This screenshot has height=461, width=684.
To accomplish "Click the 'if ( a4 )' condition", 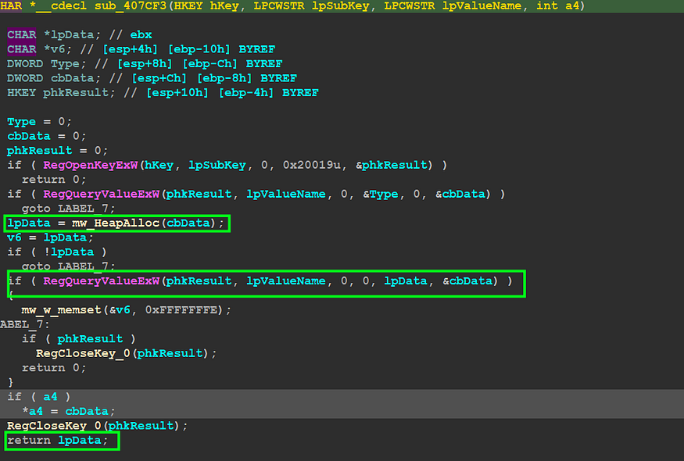I will 39,396.
